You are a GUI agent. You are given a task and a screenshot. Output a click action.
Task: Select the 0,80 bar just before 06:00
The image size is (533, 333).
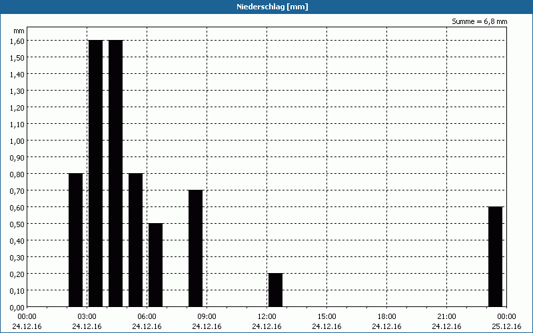click(136, 240)
